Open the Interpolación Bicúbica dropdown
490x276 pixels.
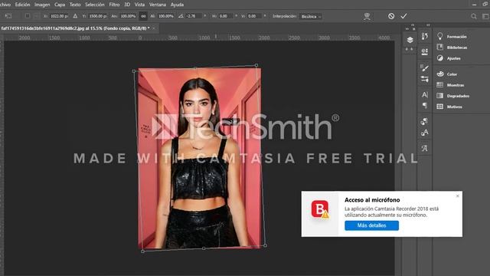coord(310,16)
